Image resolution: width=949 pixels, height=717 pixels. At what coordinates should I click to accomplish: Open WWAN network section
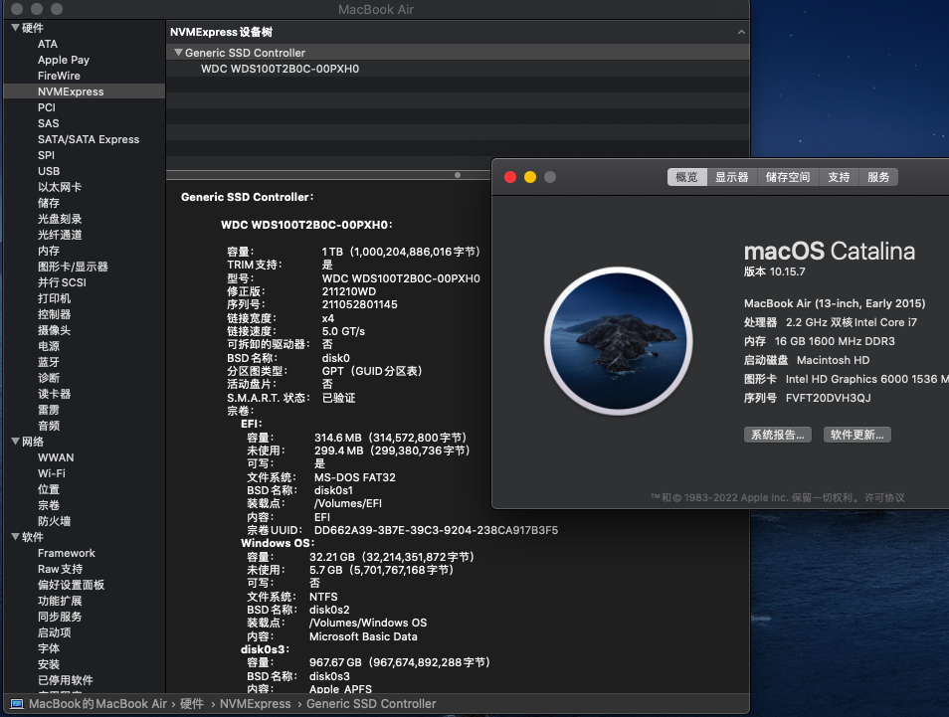click(x=56, y=457)
